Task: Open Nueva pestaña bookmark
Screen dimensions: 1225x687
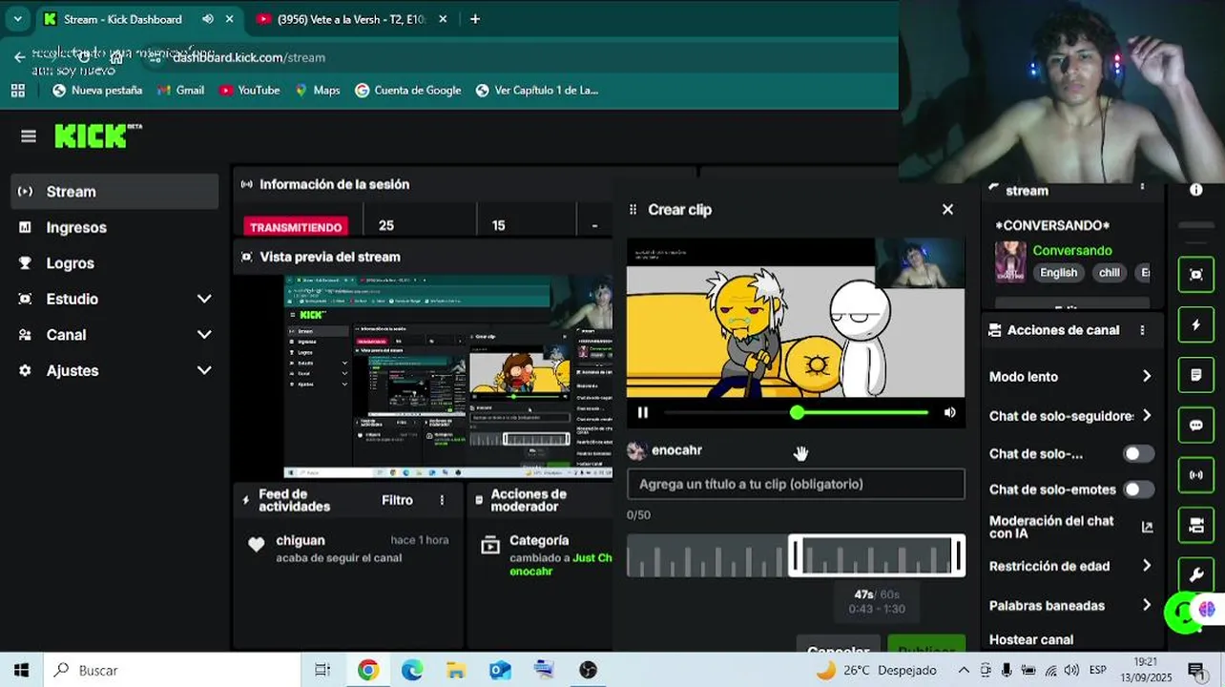Action: [x=96, y=91]
